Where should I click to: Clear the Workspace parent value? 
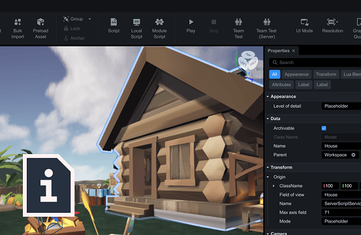click(x=353, y=155)
